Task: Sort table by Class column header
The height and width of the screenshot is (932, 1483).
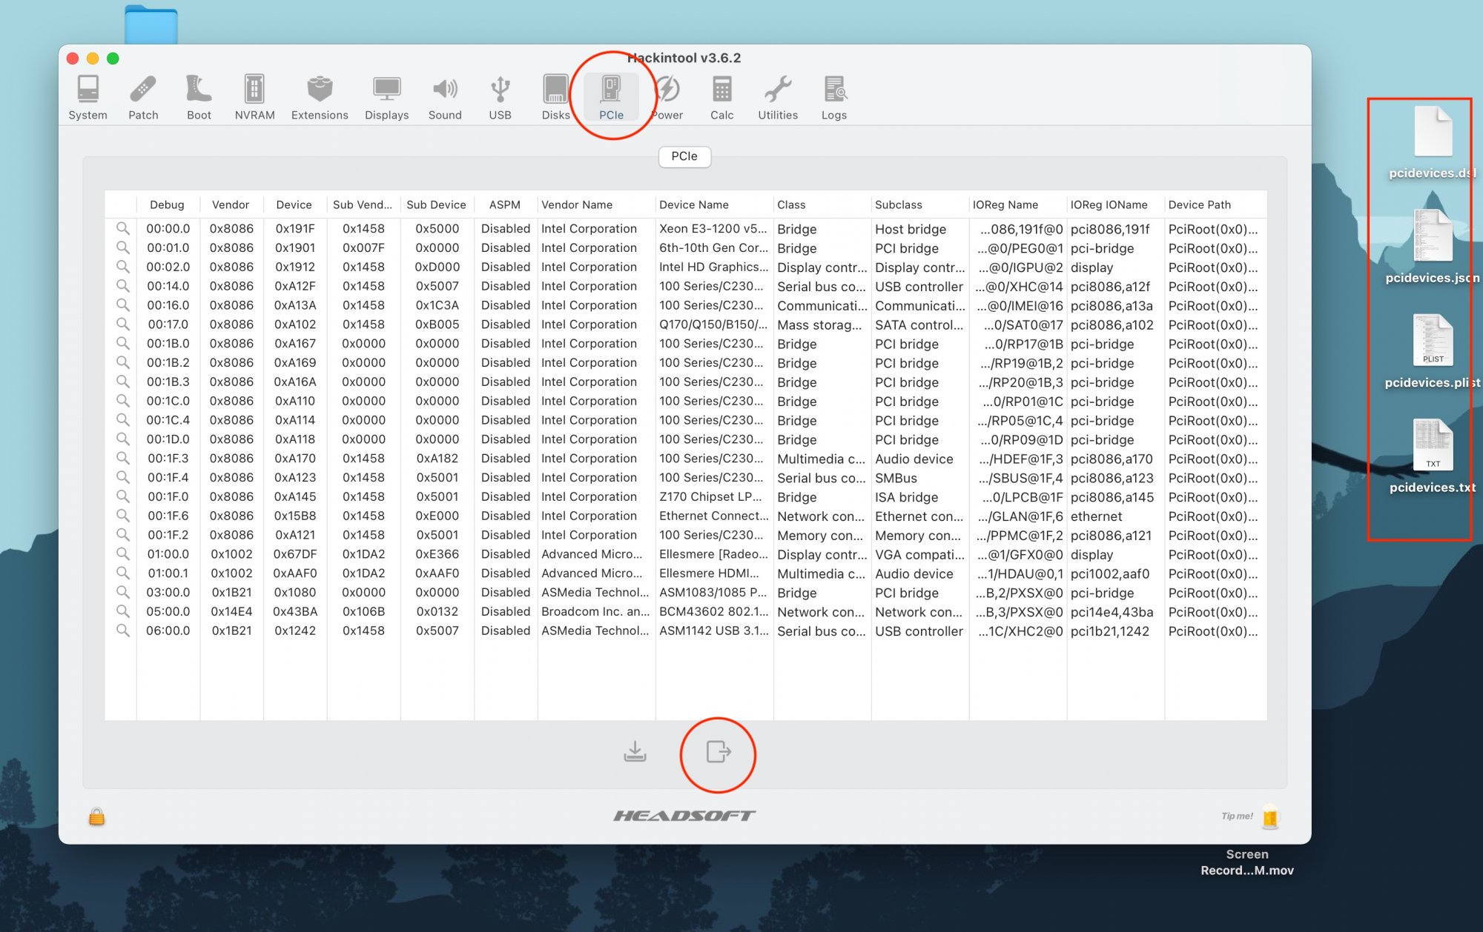Action: (791, 204)
